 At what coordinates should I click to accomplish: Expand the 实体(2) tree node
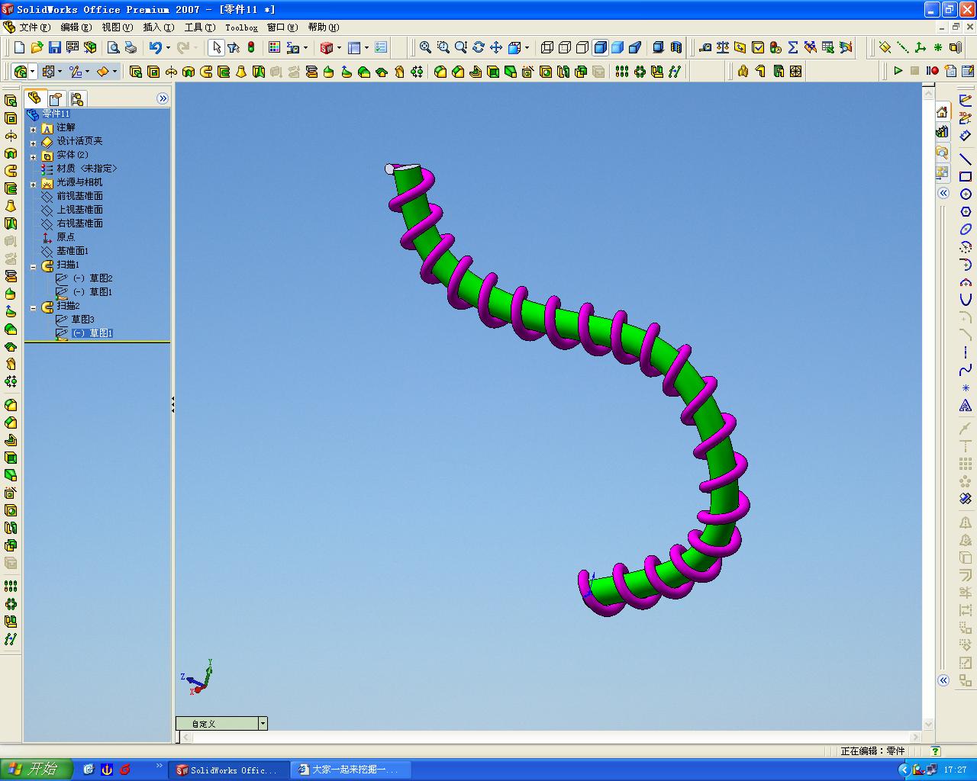[x=33, y=156]
